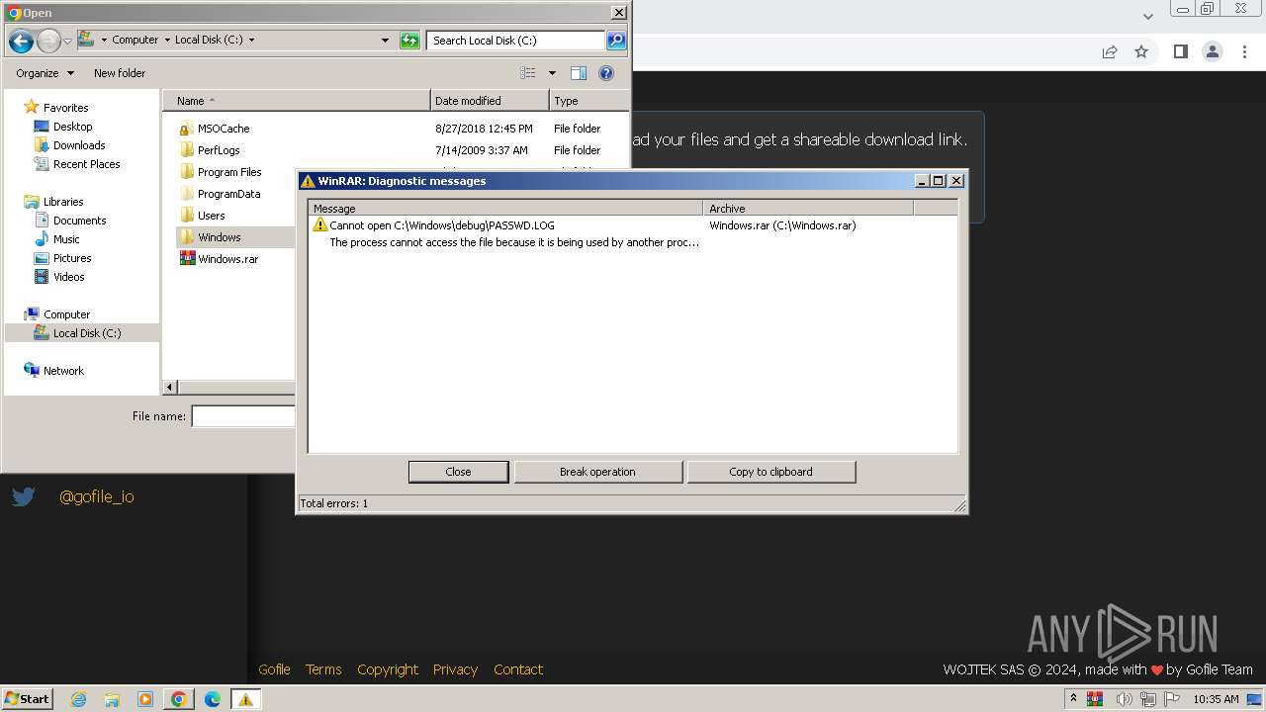Image resolution: width=1266 pixels, height=712 pixels.
Task: Open the view options dropdown arrow
Action: 552,73
